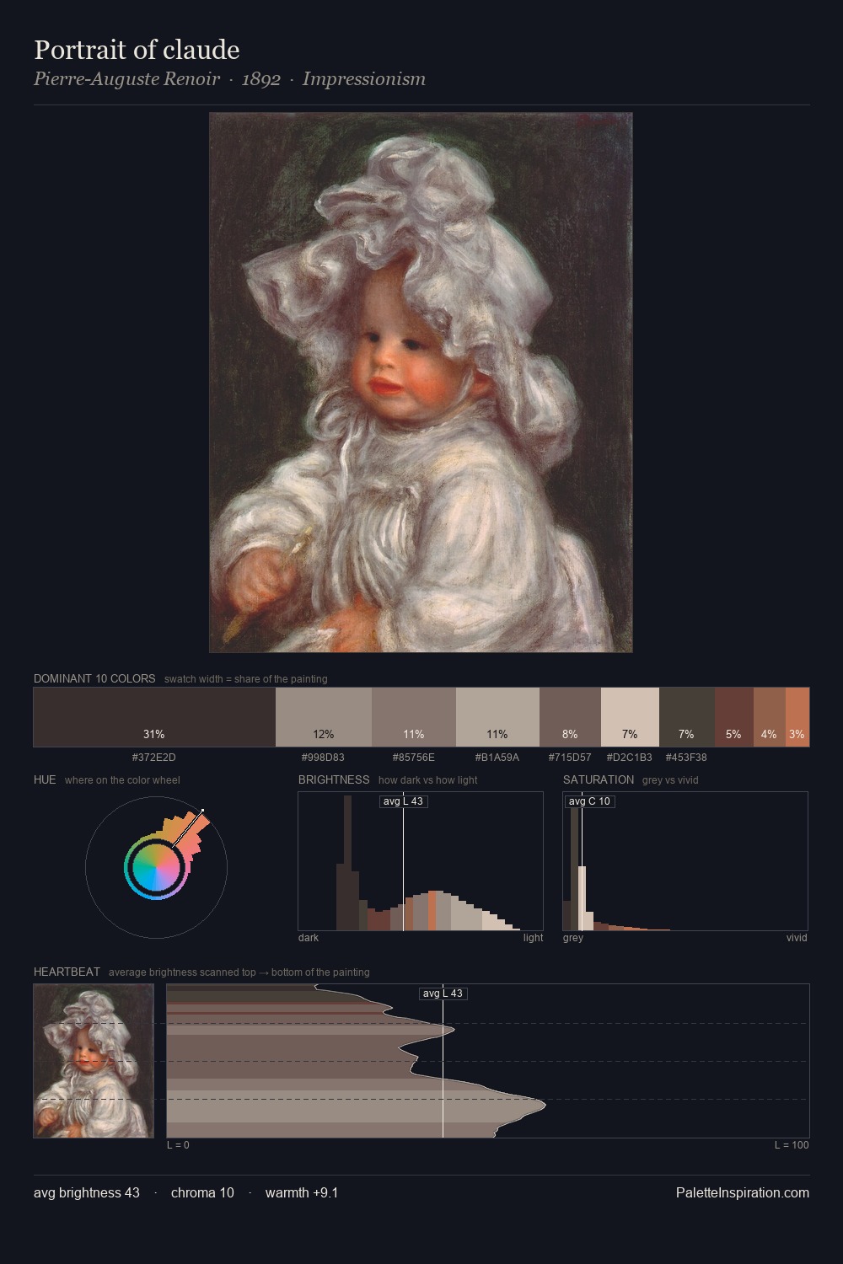This screenshot has height=1264, width=843.
Task: Click the HUE section heading
Action: [x=45, y=780]
